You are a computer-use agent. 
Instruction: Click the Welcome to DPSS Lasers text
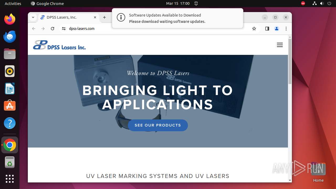[158, 73]
